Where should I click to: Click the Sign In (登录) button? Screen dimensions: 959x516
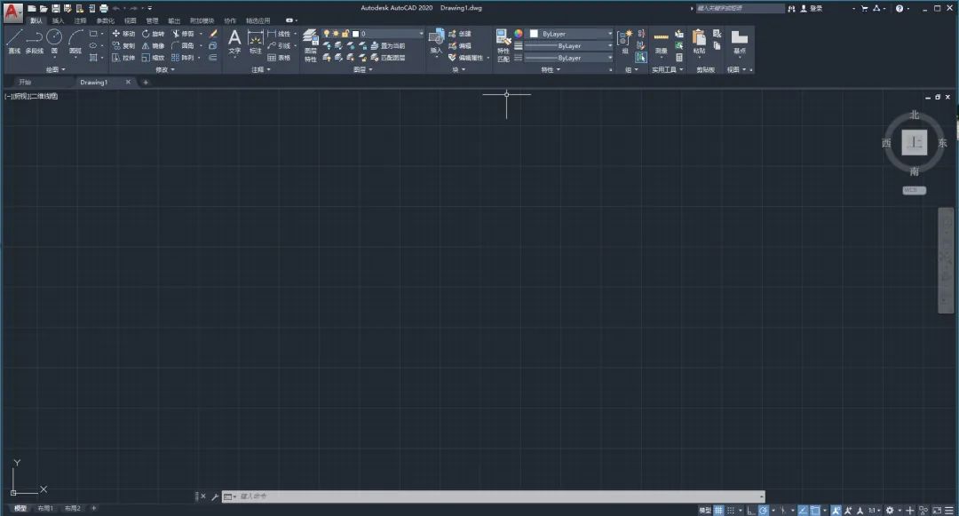[812, 9]
